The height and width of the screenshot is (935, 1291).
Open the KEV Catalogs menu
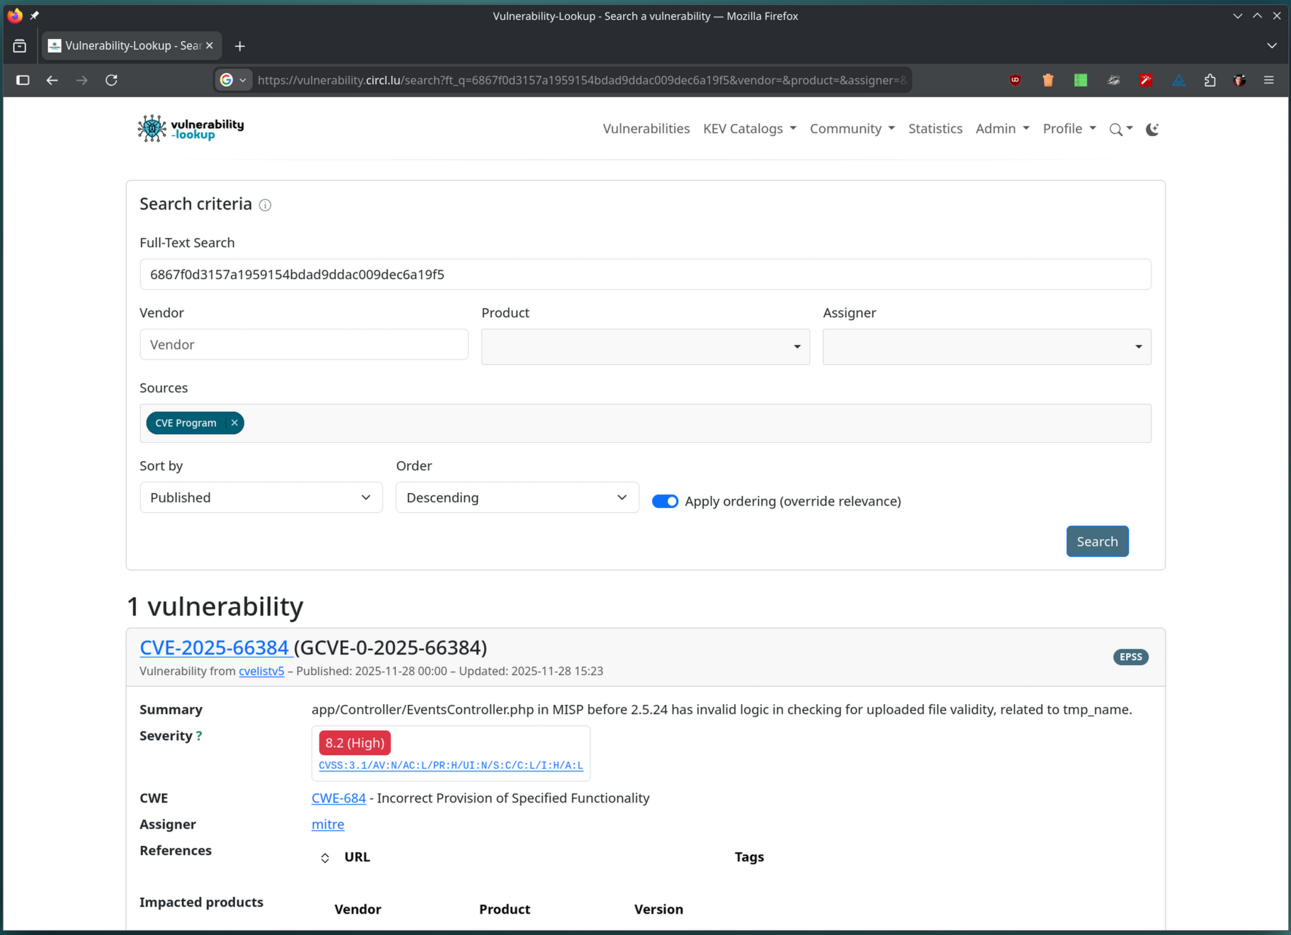tap(749, 128)
